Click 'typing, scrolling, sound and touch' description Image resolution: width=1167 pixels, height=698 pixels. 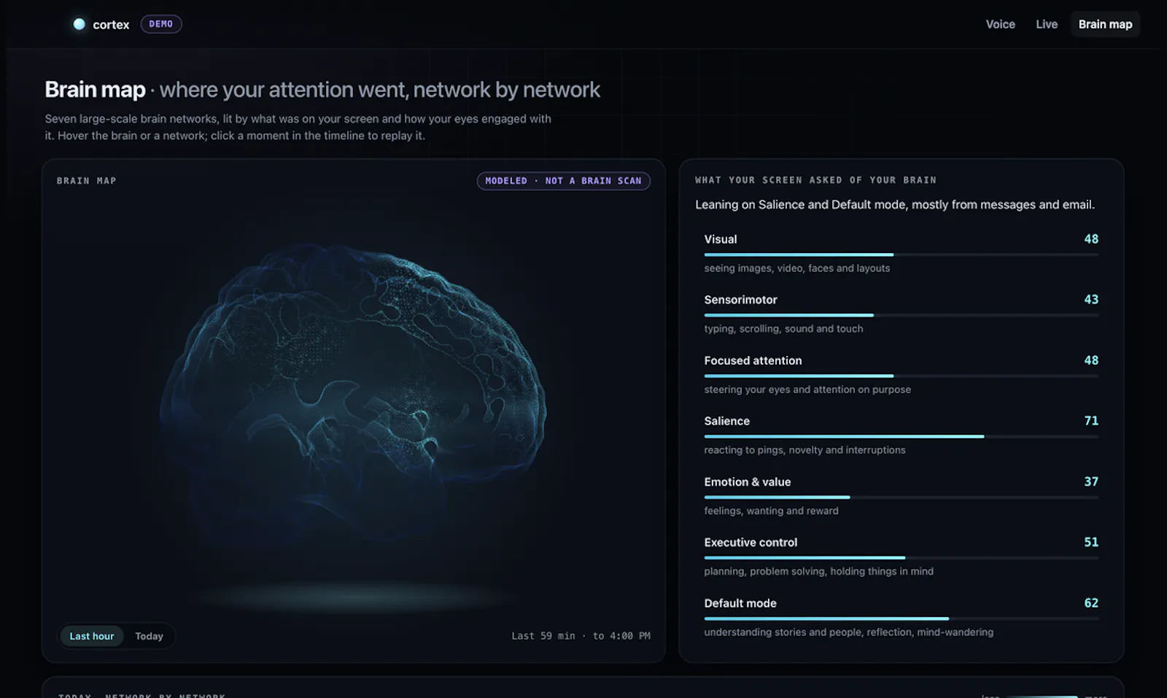[x=783, y=329]
